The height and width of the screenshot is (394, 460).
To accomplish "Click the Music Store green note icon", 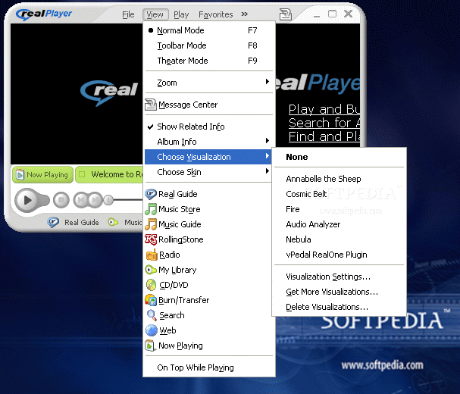I will pyautogui.click(x=151, y=209).
